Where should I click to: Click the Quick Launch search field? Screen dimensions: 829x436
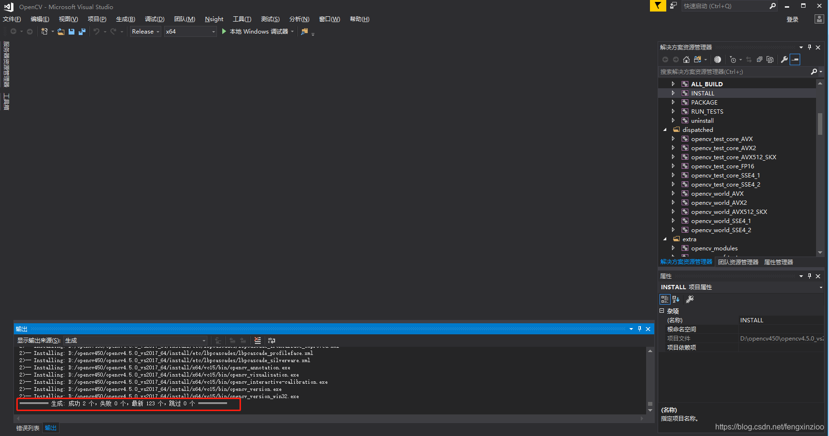725,6
